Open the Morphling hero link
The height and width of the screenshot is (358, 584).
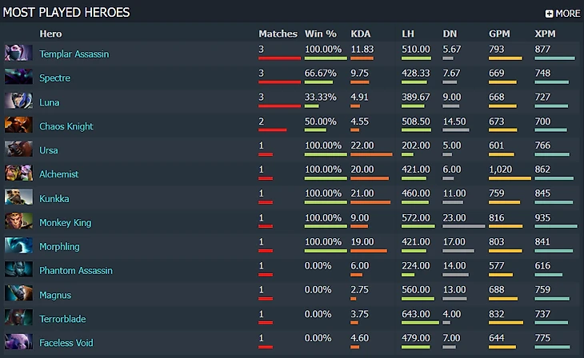pyautogui.click(x=59, y=247)
